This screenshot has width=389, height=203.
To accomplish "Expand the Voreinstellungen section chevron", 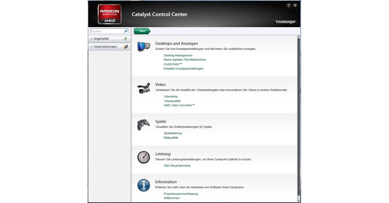I will (x=91, y=47).
